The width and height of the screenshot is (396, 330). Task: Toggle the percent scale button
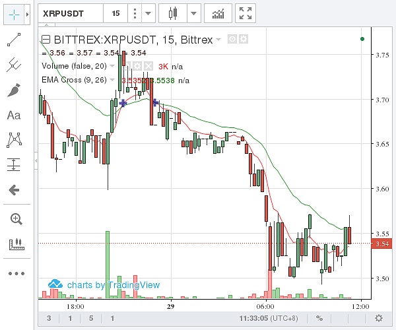(319, 318)
